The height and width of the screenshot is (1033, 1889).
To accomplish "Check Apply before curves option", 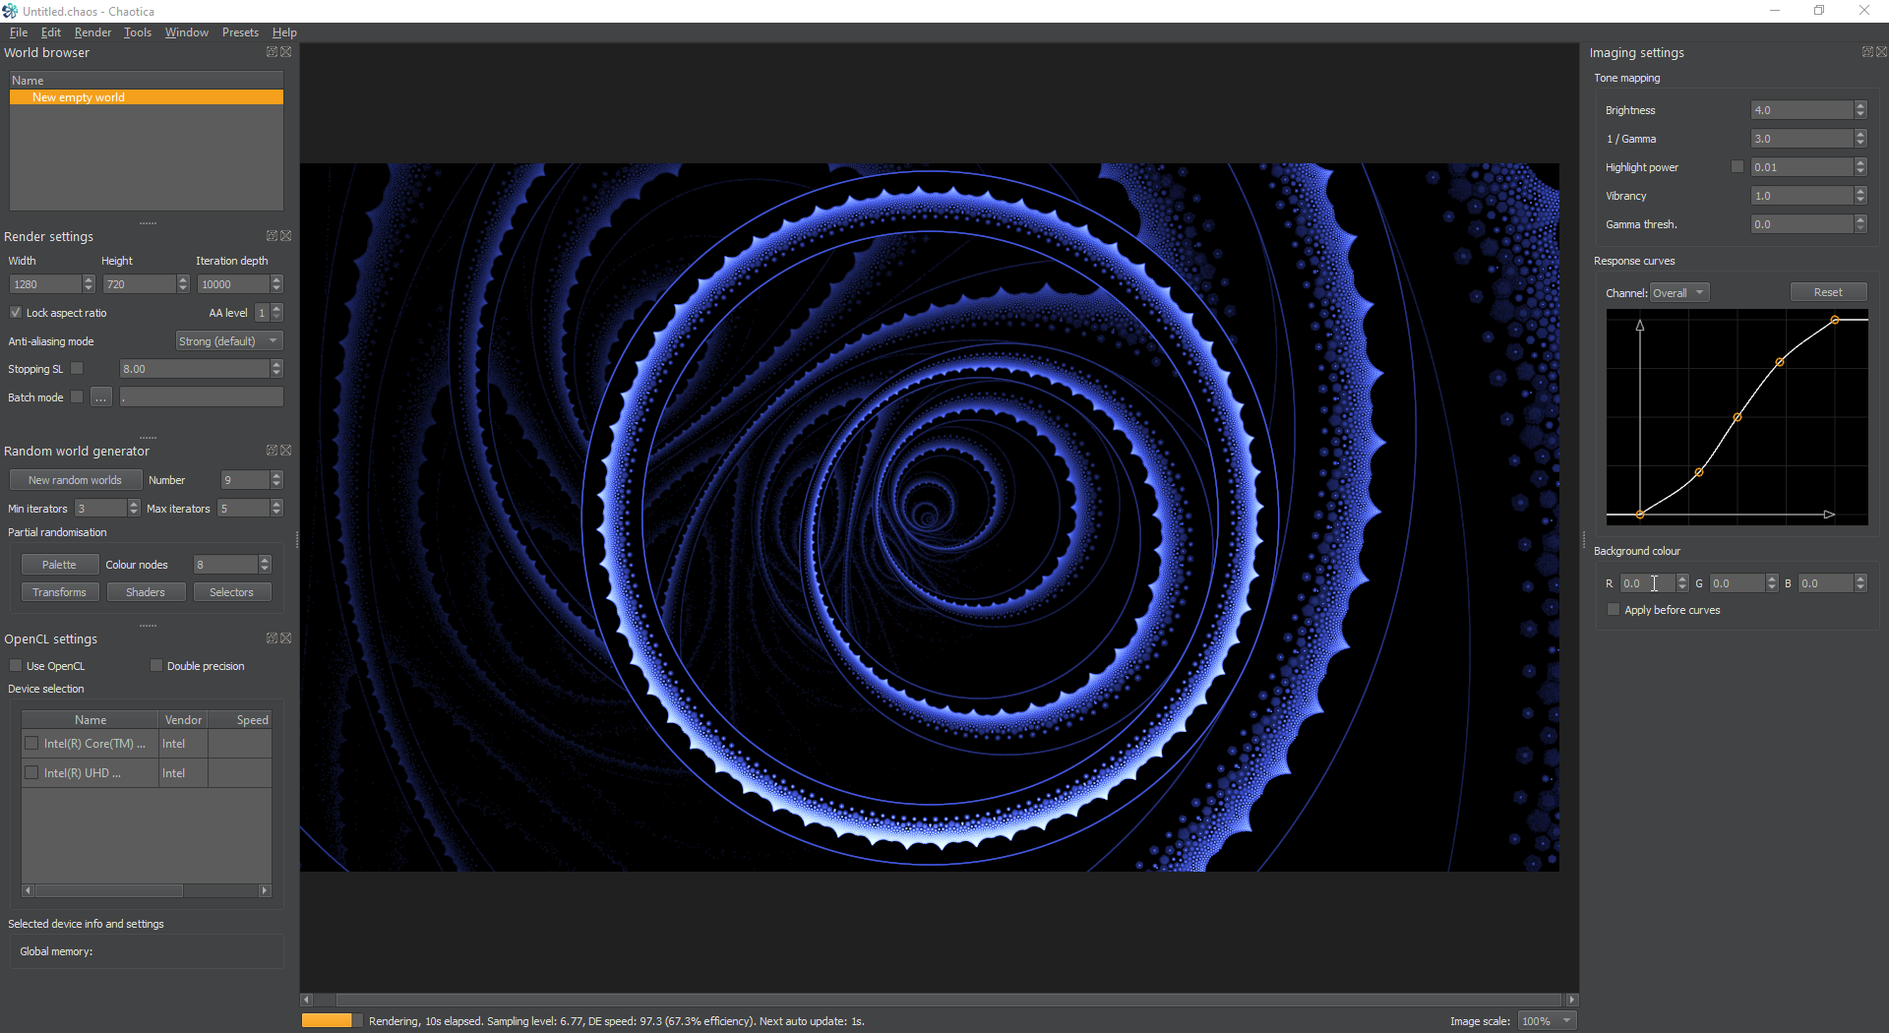I will click(x=1614, y=610).
